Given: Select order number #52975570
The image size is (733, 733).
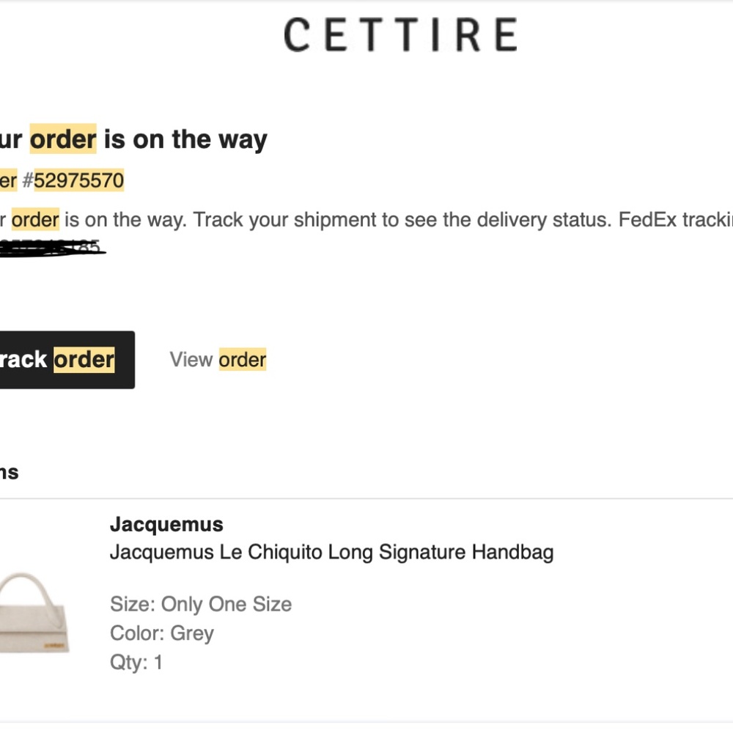Looking at the screenshot, I should 73,180.
